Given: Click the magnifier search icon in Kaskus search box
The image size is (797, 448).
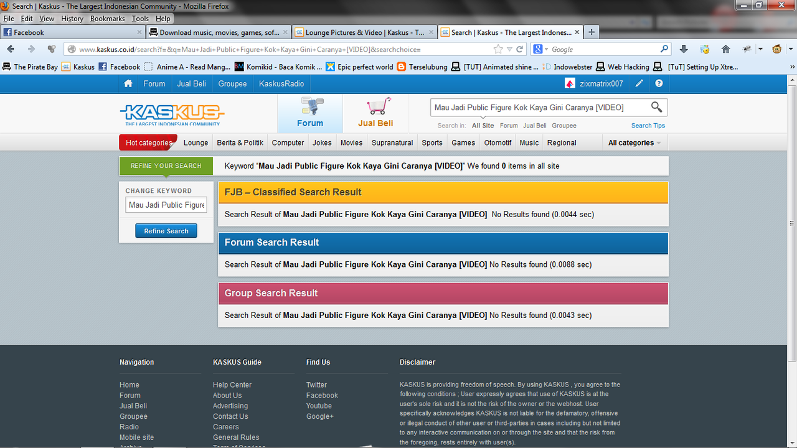Looking at the screenshot, I should point(656,107).
